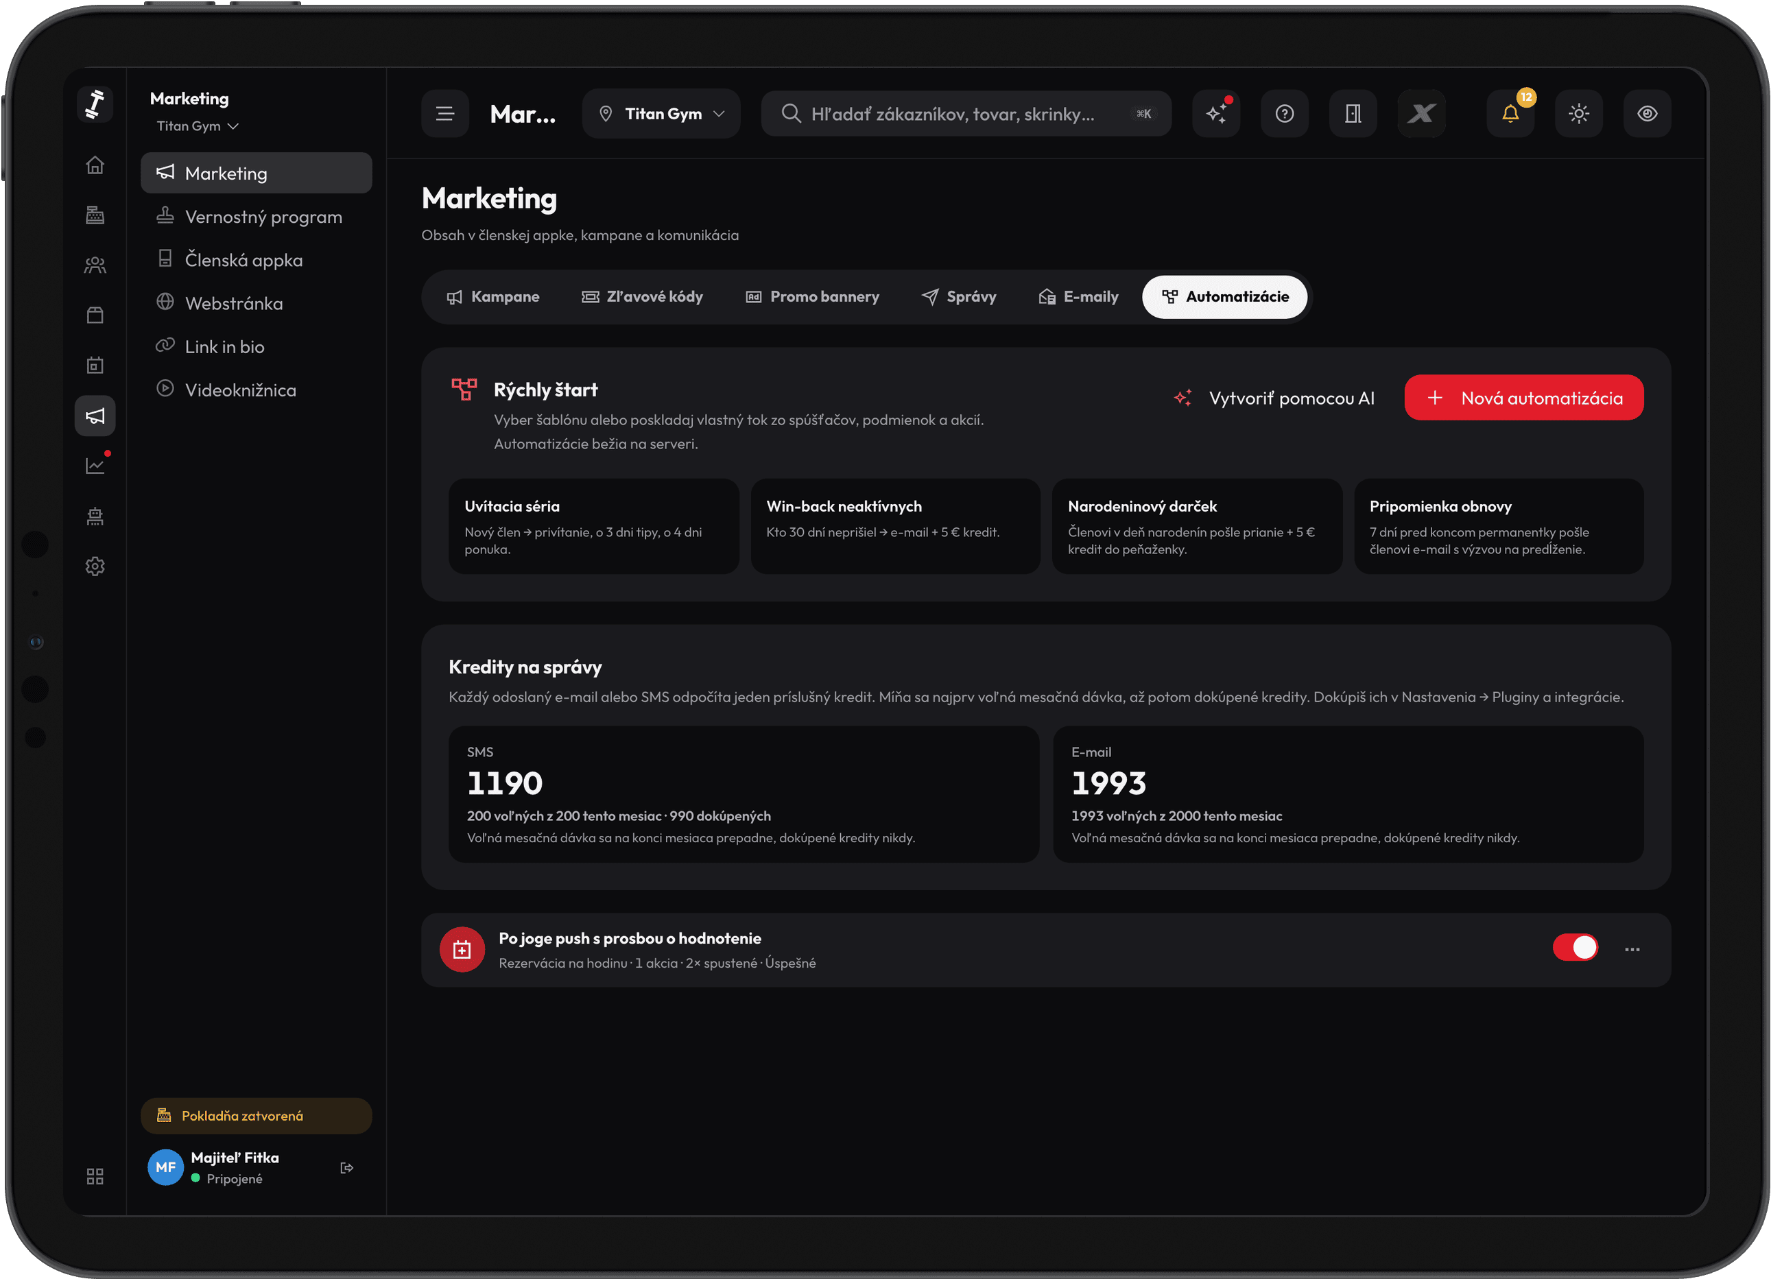
Task: Click the log out icon beside Majiteľ Fitka
Action: click(x=346, y=1167)
